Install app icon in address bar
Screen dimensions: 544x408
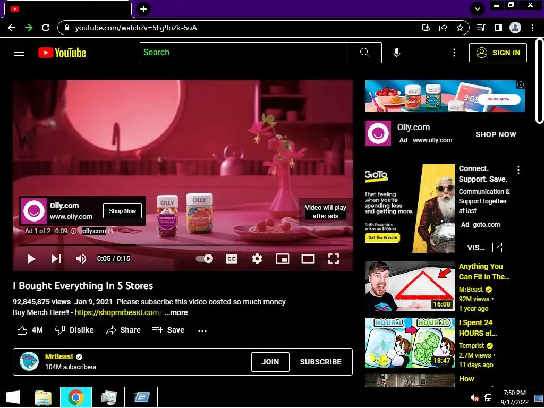click(x=426, y=28)
